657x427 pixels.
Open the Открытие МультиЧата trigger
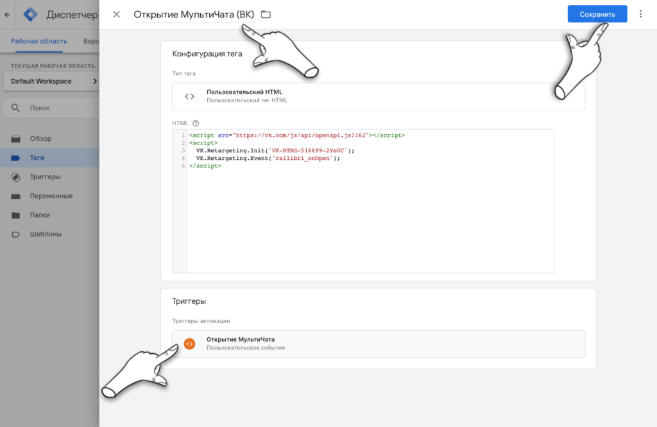379,344
